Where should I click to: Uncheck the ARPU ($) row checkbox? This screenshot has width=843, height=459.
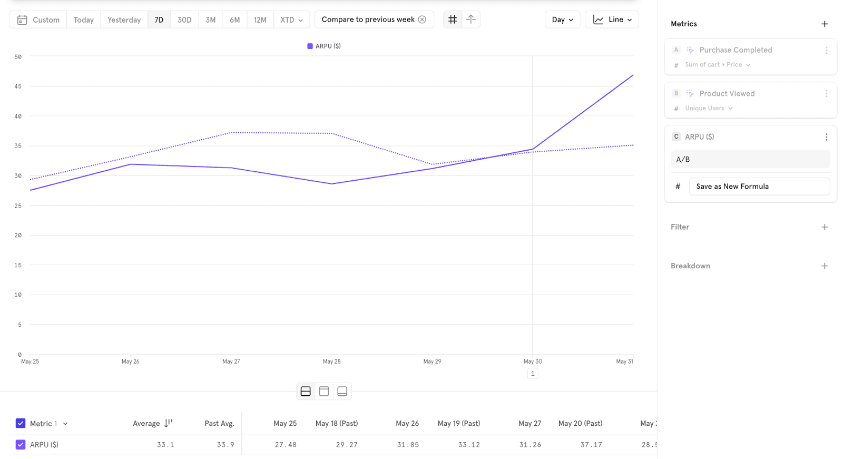tap(21, 445)
